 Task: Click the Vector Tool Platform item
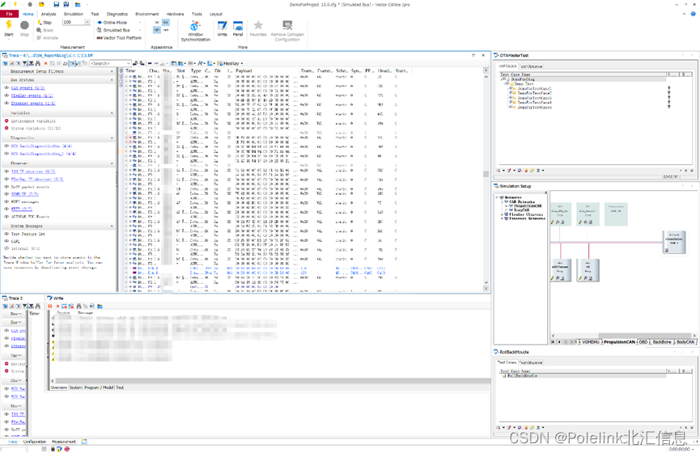119,38
